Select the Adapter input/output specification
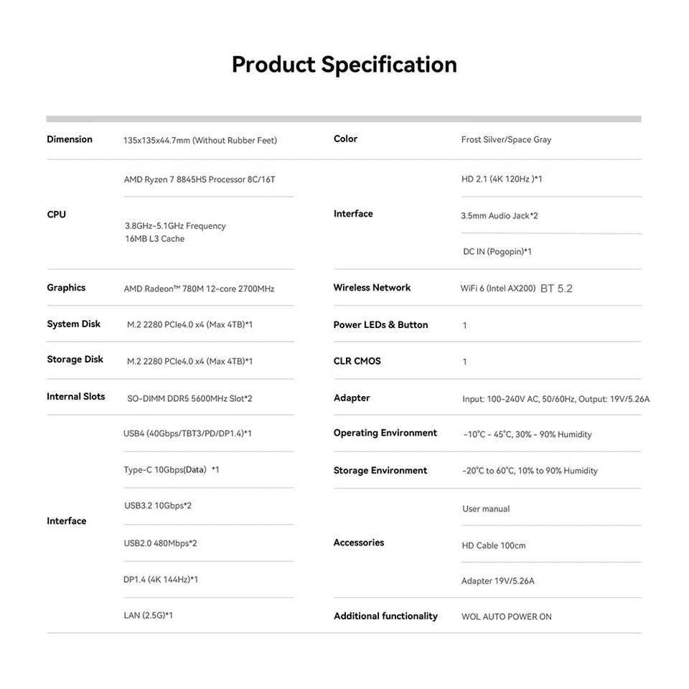This screenshot has width=689, height=689. coord(556,399)
